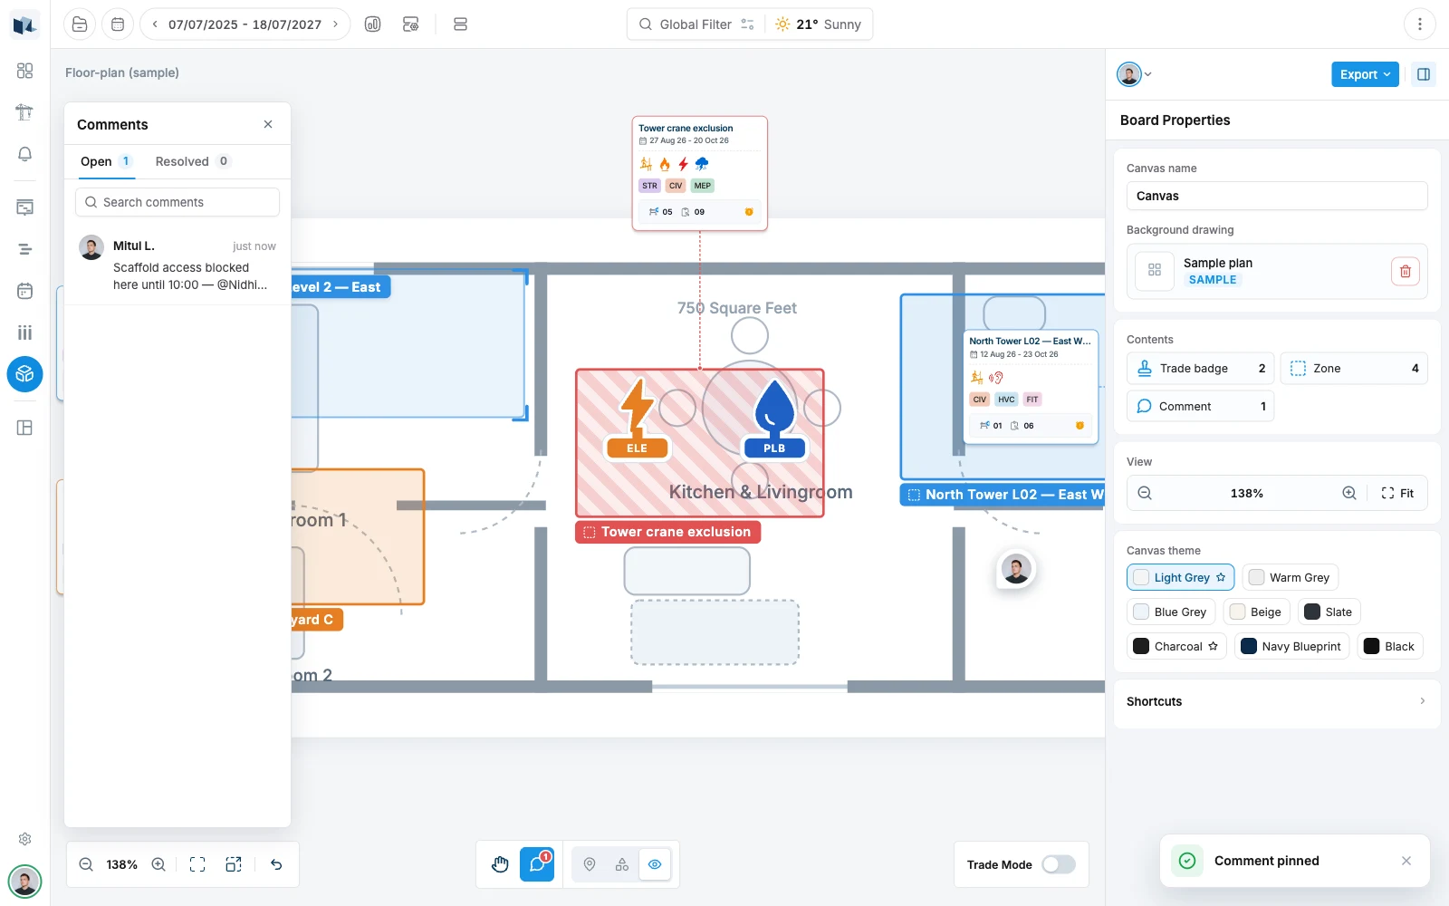This screenshot has height=906, width=1449.
Task: Choose the Charcoal canvas theme
Action: [1176, 646]
